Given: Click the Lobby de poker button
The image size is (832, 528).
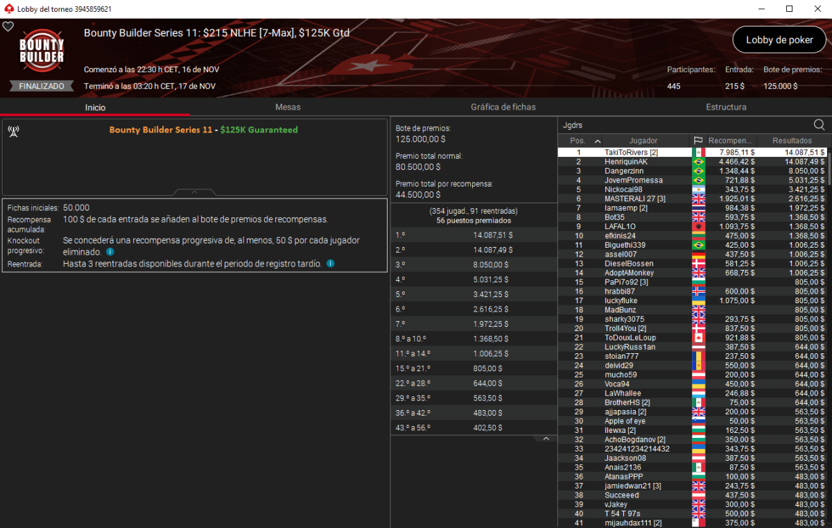Looking at the screenshot, I should click(x=779, y=40).
